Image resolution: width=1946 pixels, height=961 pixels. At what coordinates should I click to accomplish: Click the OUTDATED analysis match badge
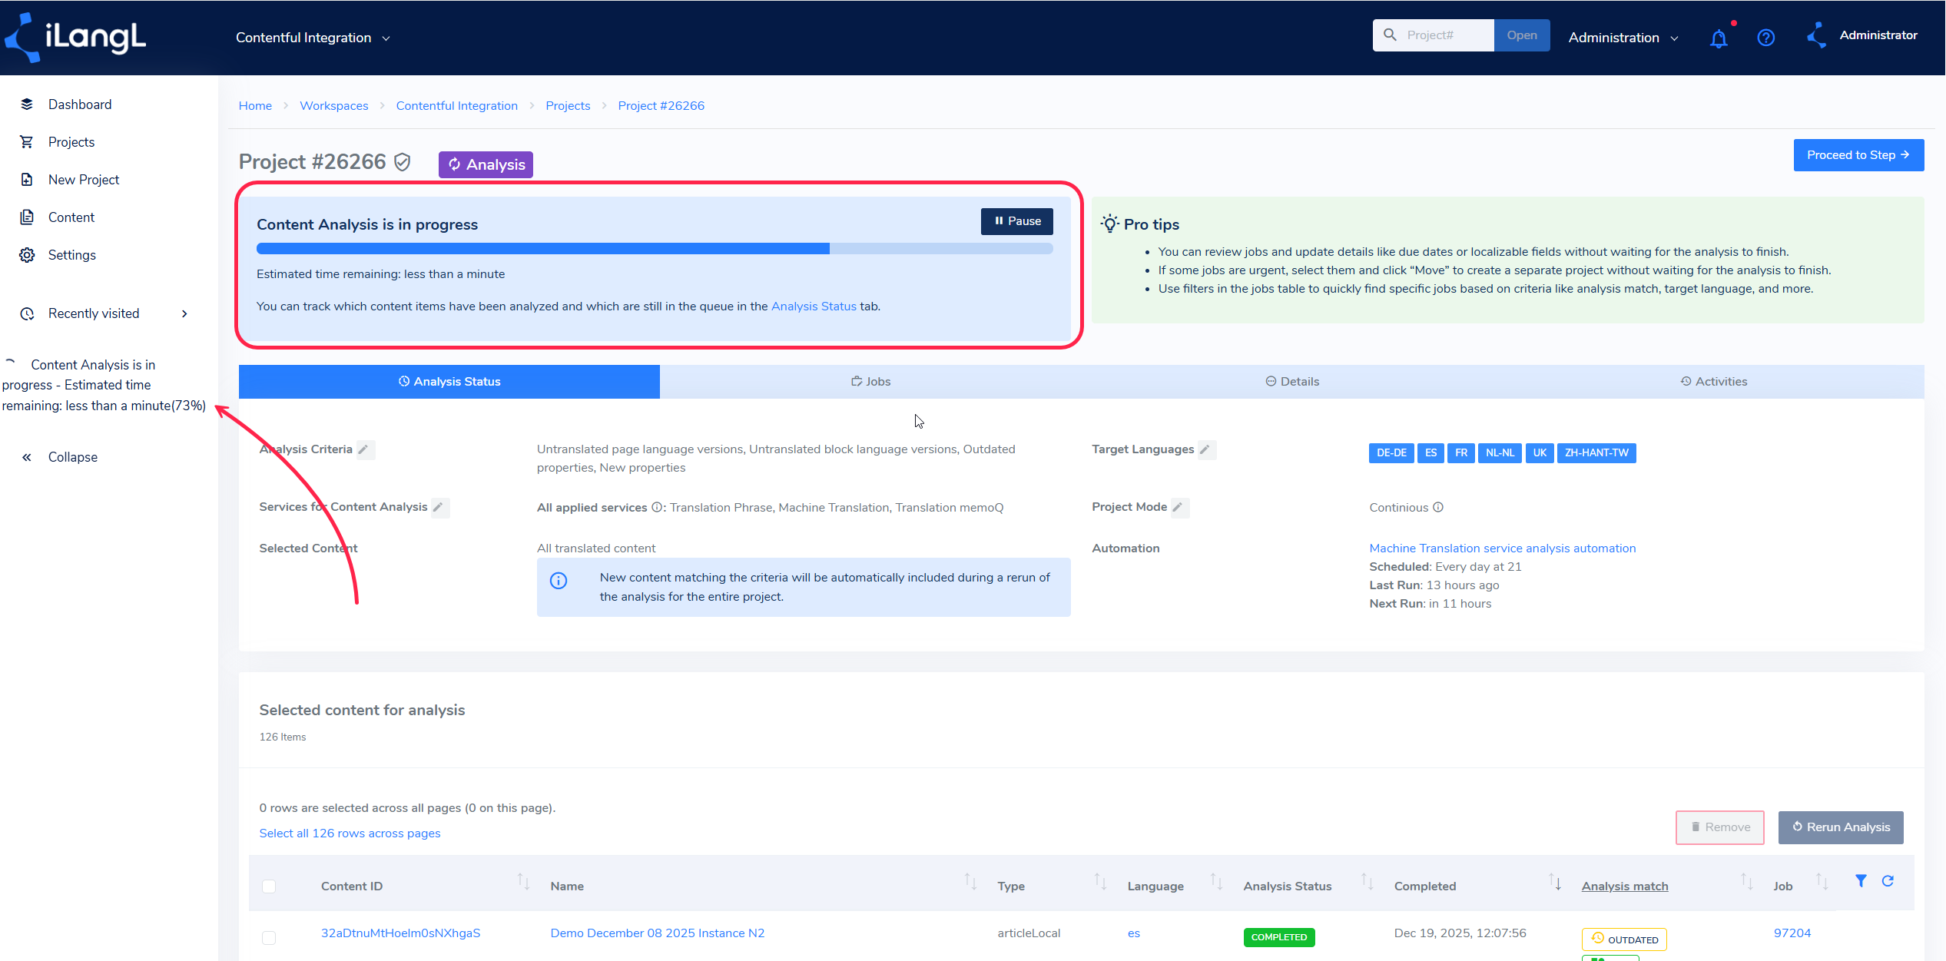coord(1624,939)
